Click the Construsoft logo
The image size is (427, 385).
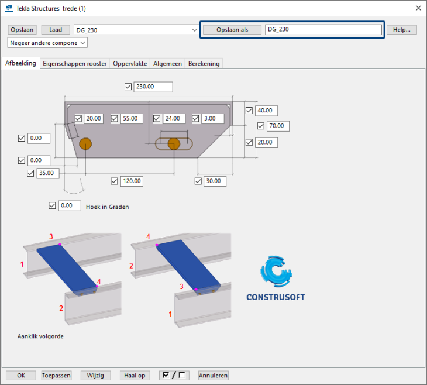pos(276,279)
